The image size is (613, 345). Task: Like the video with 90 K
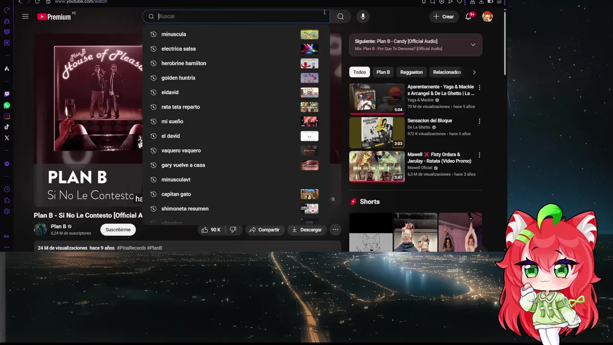pos(211,230)
